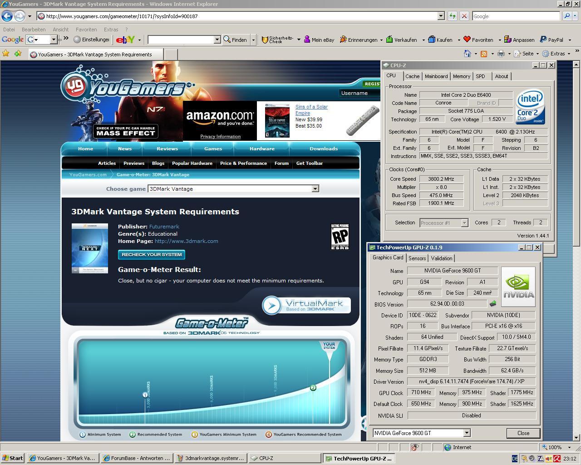
Task: Switch to the Cache tab in CPU-Z
Action: (412, 76)
